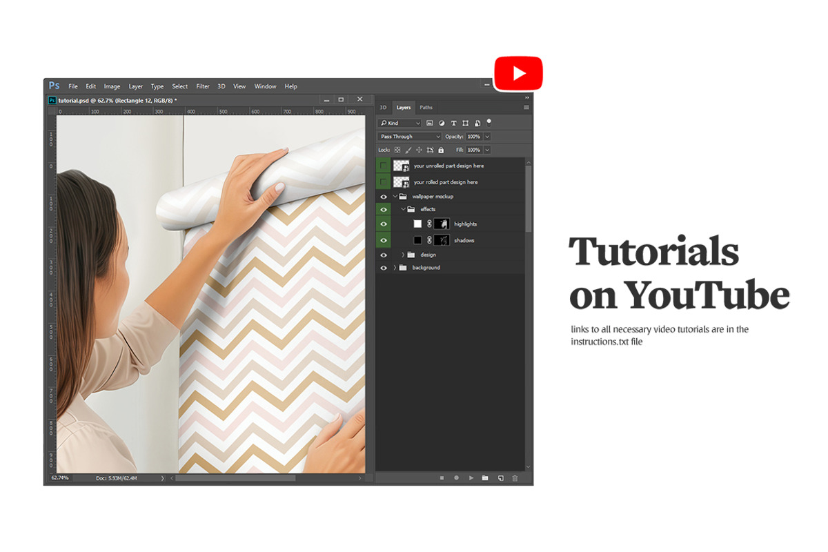Lock transparent pixels checkerboard icon
Viewport: 828px width, 552px height.
pos(397,150)
